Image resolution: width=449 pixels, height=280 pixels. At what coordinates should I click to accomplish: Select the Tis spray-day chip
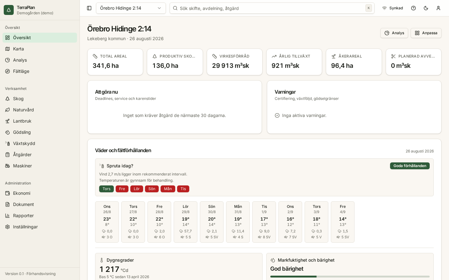pos(183,189)
